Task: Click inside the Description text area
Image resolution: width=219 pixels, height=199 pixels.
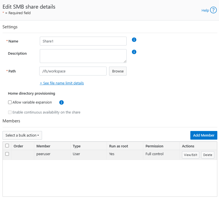Action: click(x=82, y=56)
